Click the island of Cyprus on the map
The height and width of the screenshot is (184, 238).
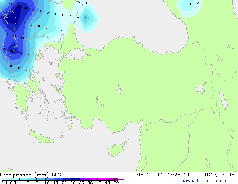117,149
